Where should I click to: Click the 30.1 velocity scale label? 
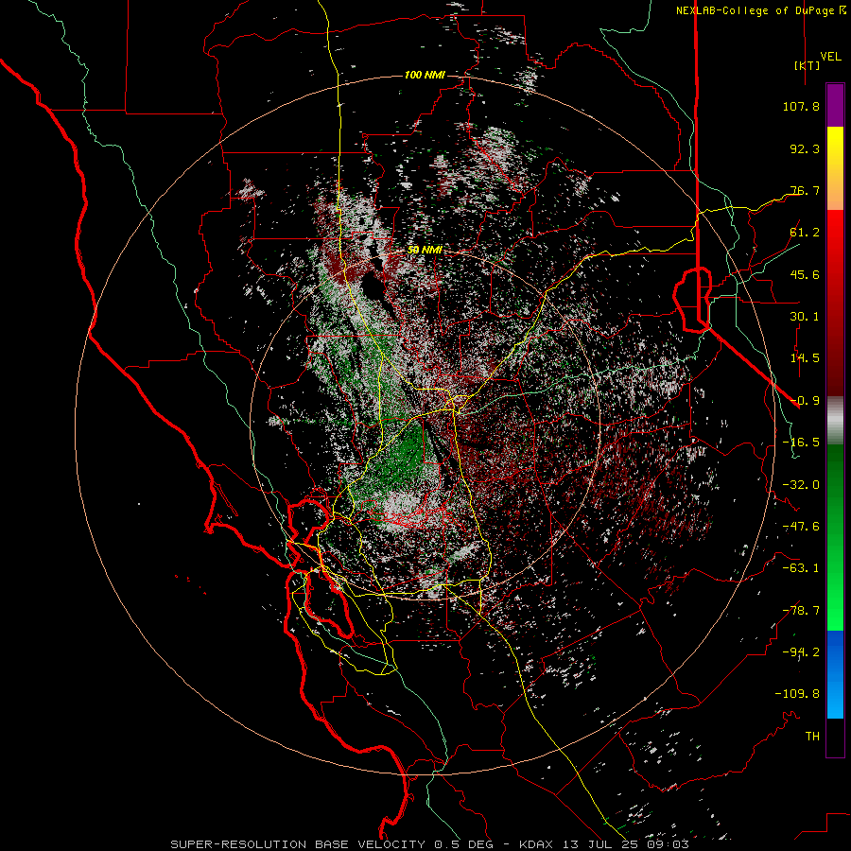pos(805,317)
